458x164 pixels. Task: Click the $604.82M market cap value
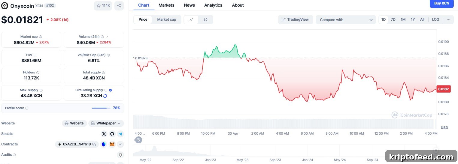[x=24, y=43]
